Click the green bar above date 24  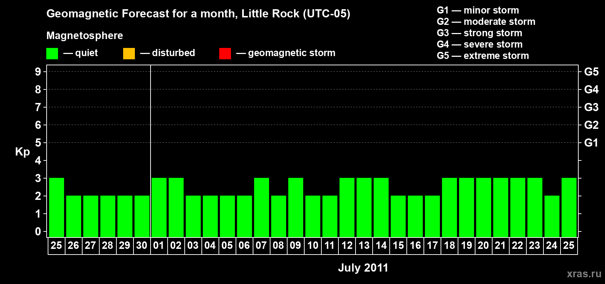pyautogui.click(x=552, y=216)
